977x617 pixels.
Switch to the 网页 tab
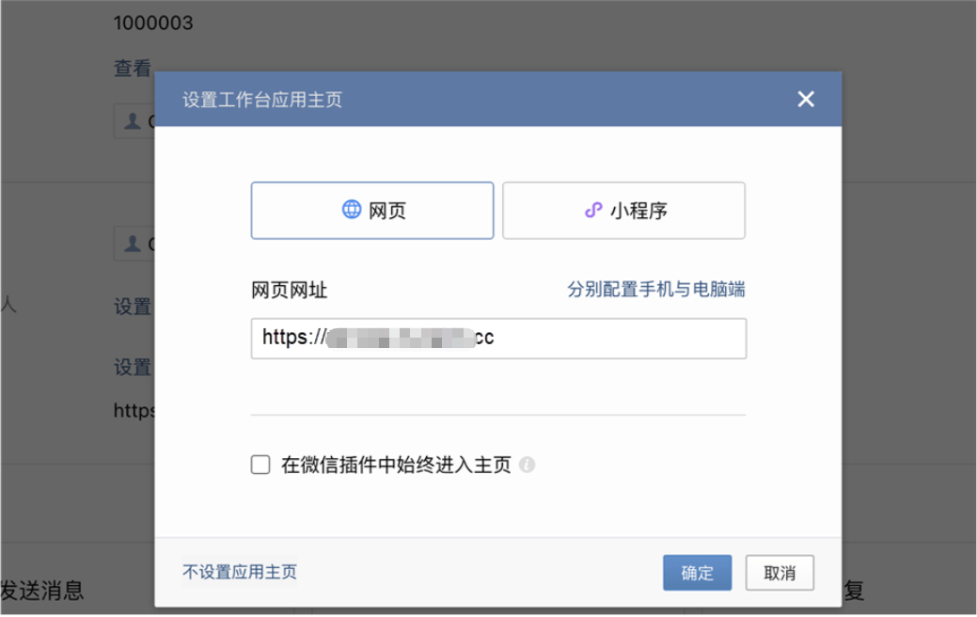coord(372,211)
